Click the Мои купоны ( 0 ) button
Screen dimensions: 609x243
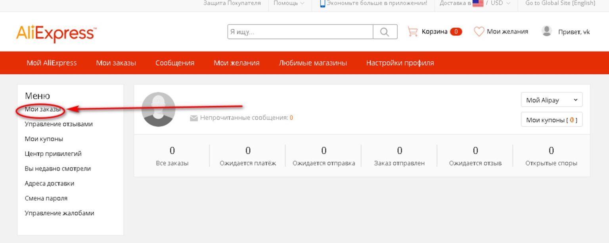click(x=552, y=120)
